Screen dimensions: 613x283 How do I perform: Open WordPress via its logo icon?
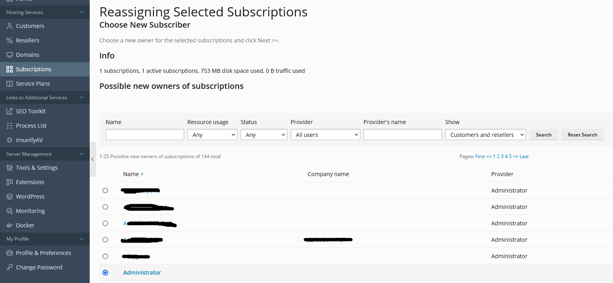(x=10, y=197)
